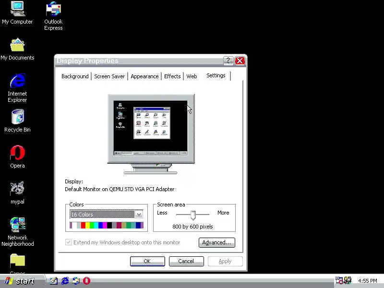The height and width of the screenshot is (288, 384).
Task: Toggle Extend my Windows desktop checkbox
Action: pos(68,242)
